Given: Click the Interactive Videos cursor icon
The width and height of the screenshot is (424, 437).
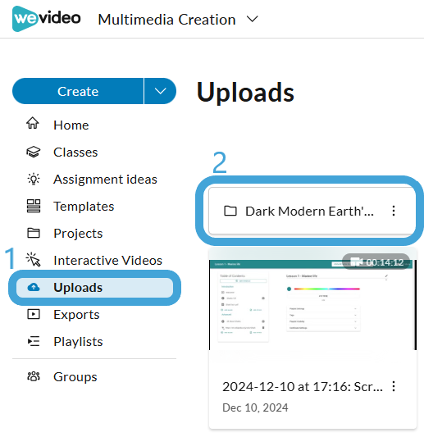Looking at the screenshot, I should [34, 260].
